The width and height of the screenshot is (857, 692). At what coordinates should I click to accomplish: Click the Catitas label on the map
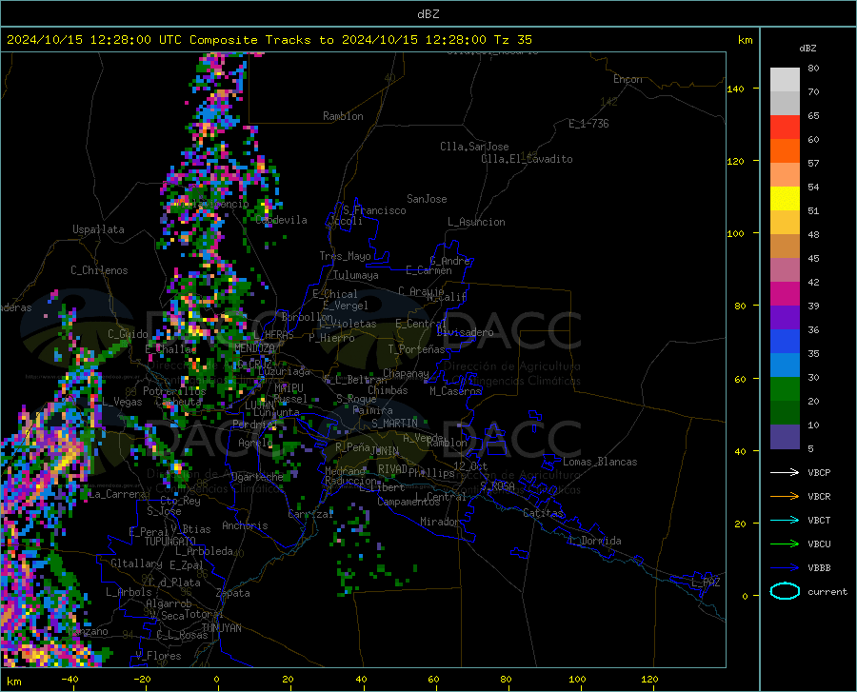pos(543,513)
